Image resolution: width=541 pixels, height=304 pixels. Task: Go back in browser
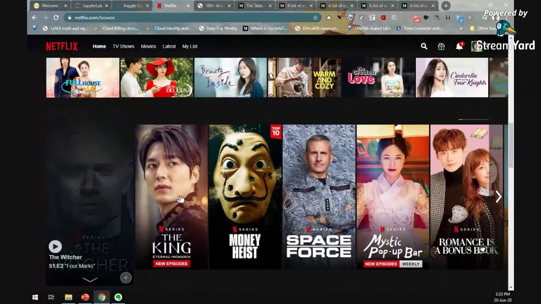[x=35, y=18]
